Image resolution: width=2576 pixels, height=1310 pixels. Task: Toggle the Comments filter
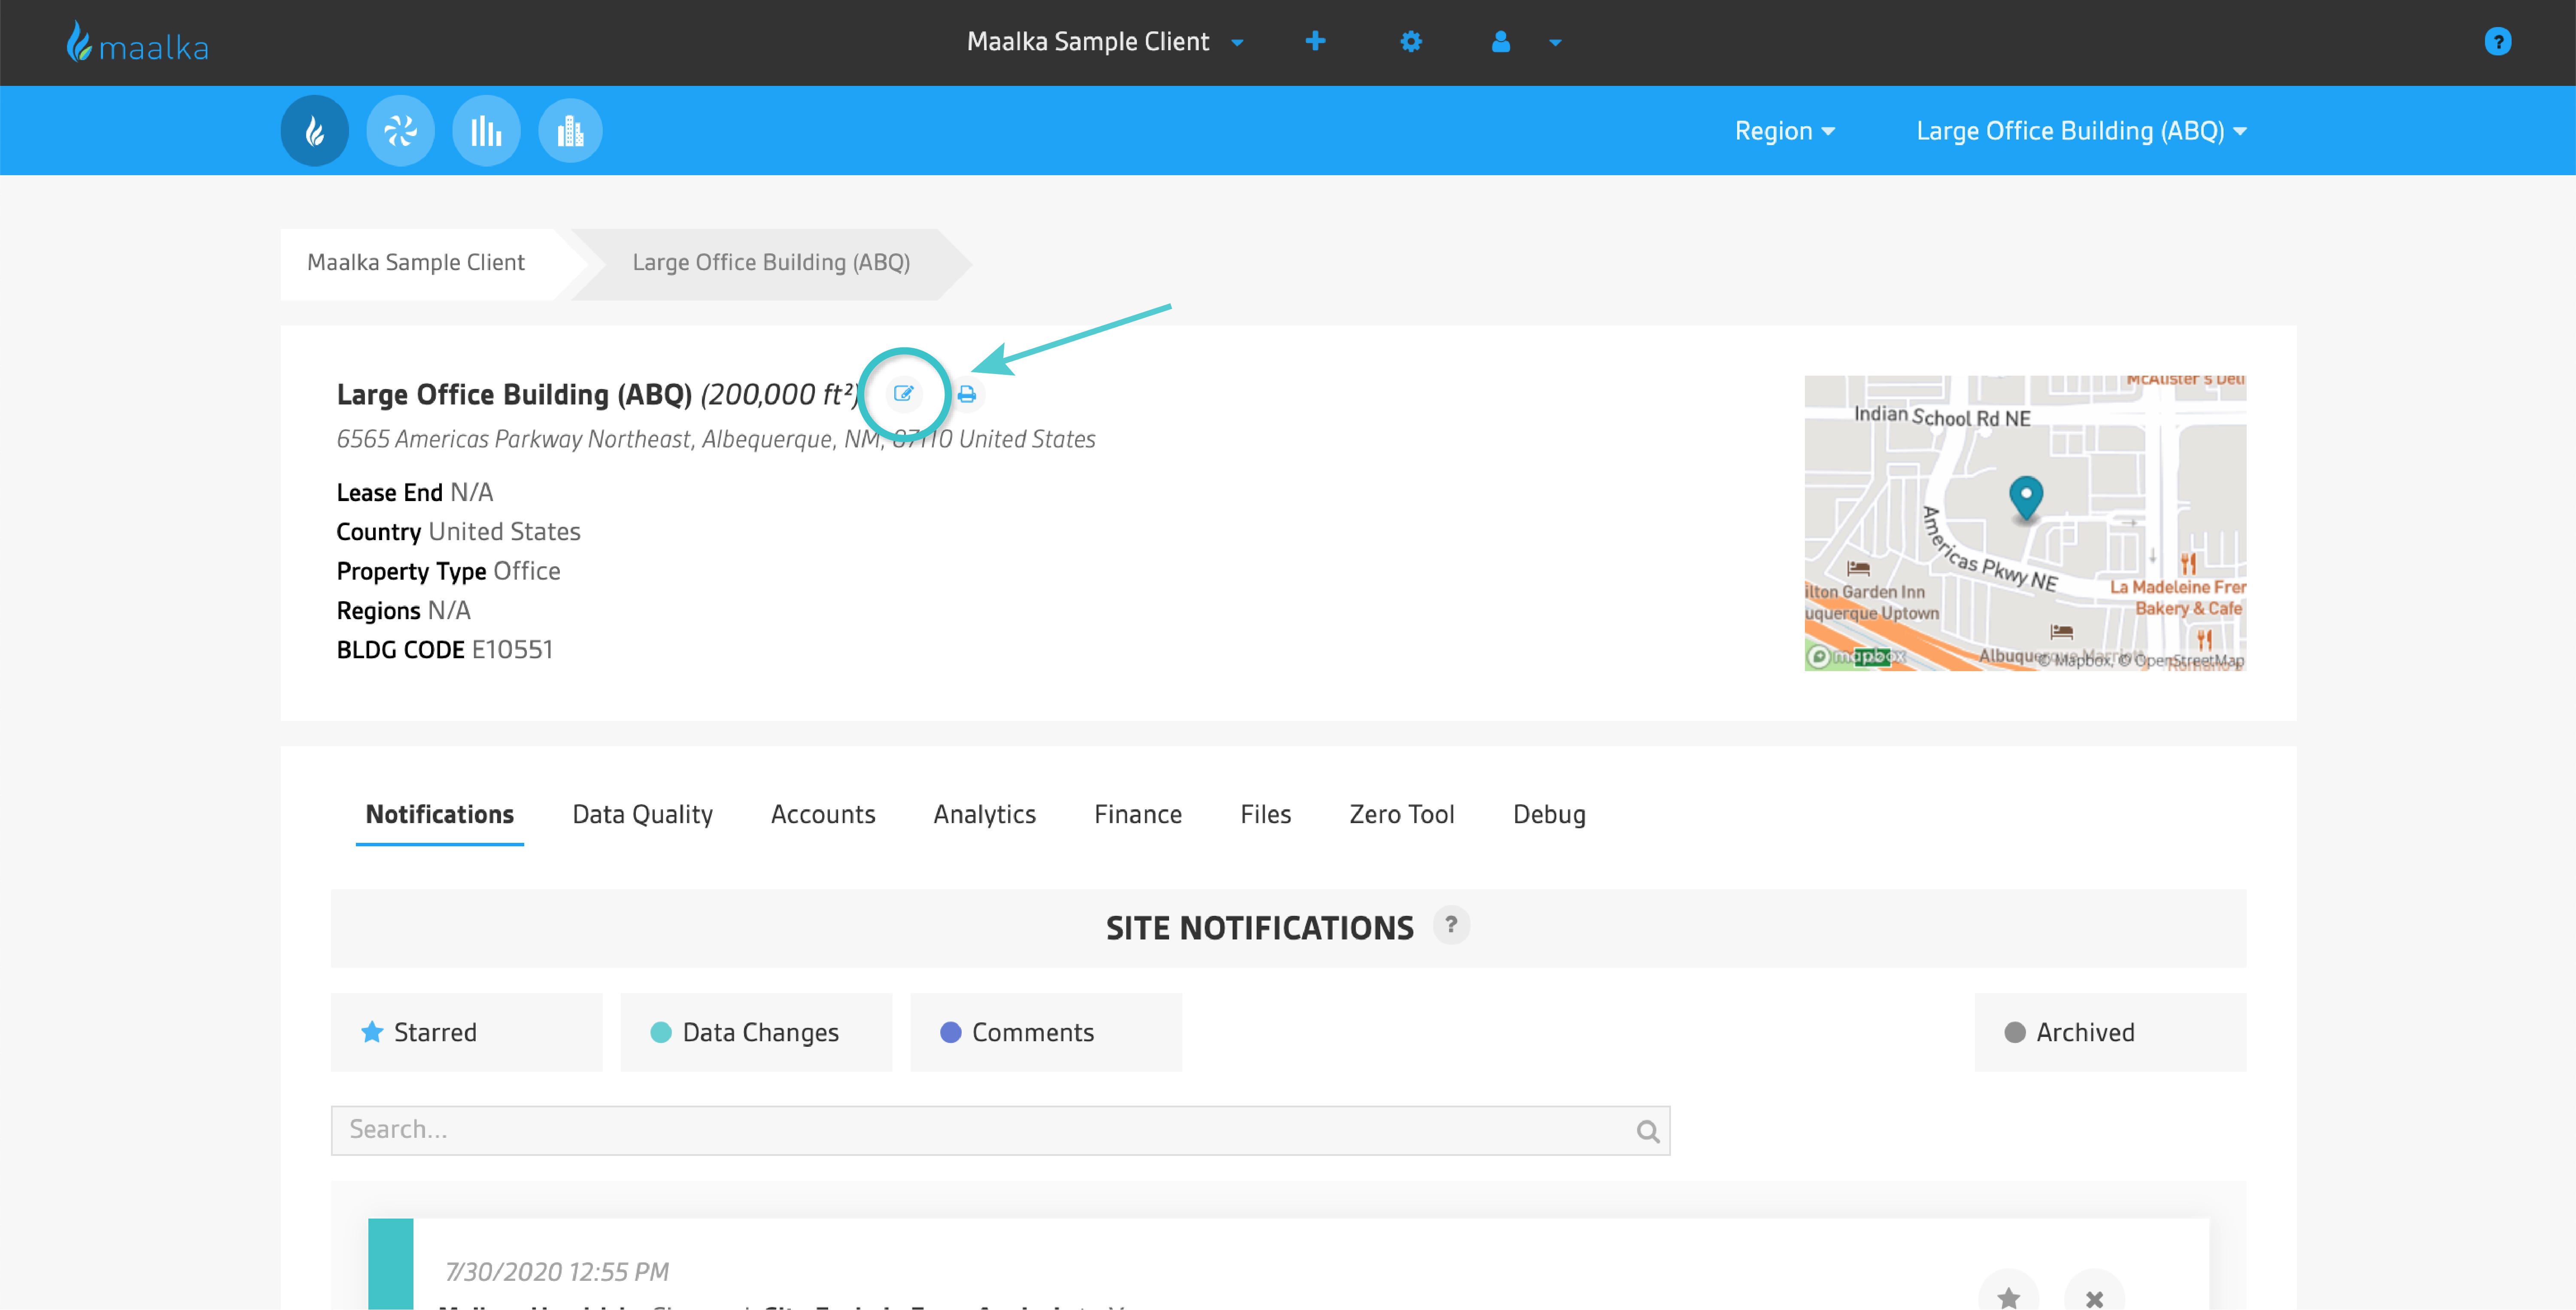(1046, 1032)
